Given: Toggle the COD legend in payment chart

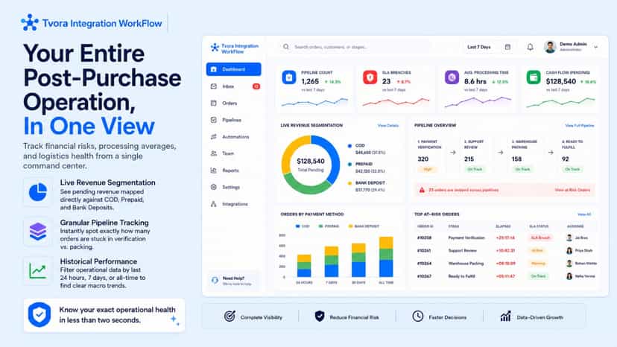Looking at the screenshot, I should pos(303,226).
